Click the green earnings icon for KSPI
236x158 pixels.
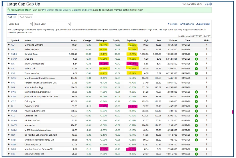196,97
